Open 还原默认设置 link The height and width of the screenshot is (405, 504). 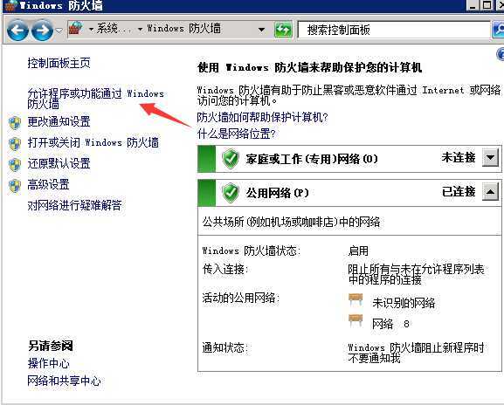59,163
